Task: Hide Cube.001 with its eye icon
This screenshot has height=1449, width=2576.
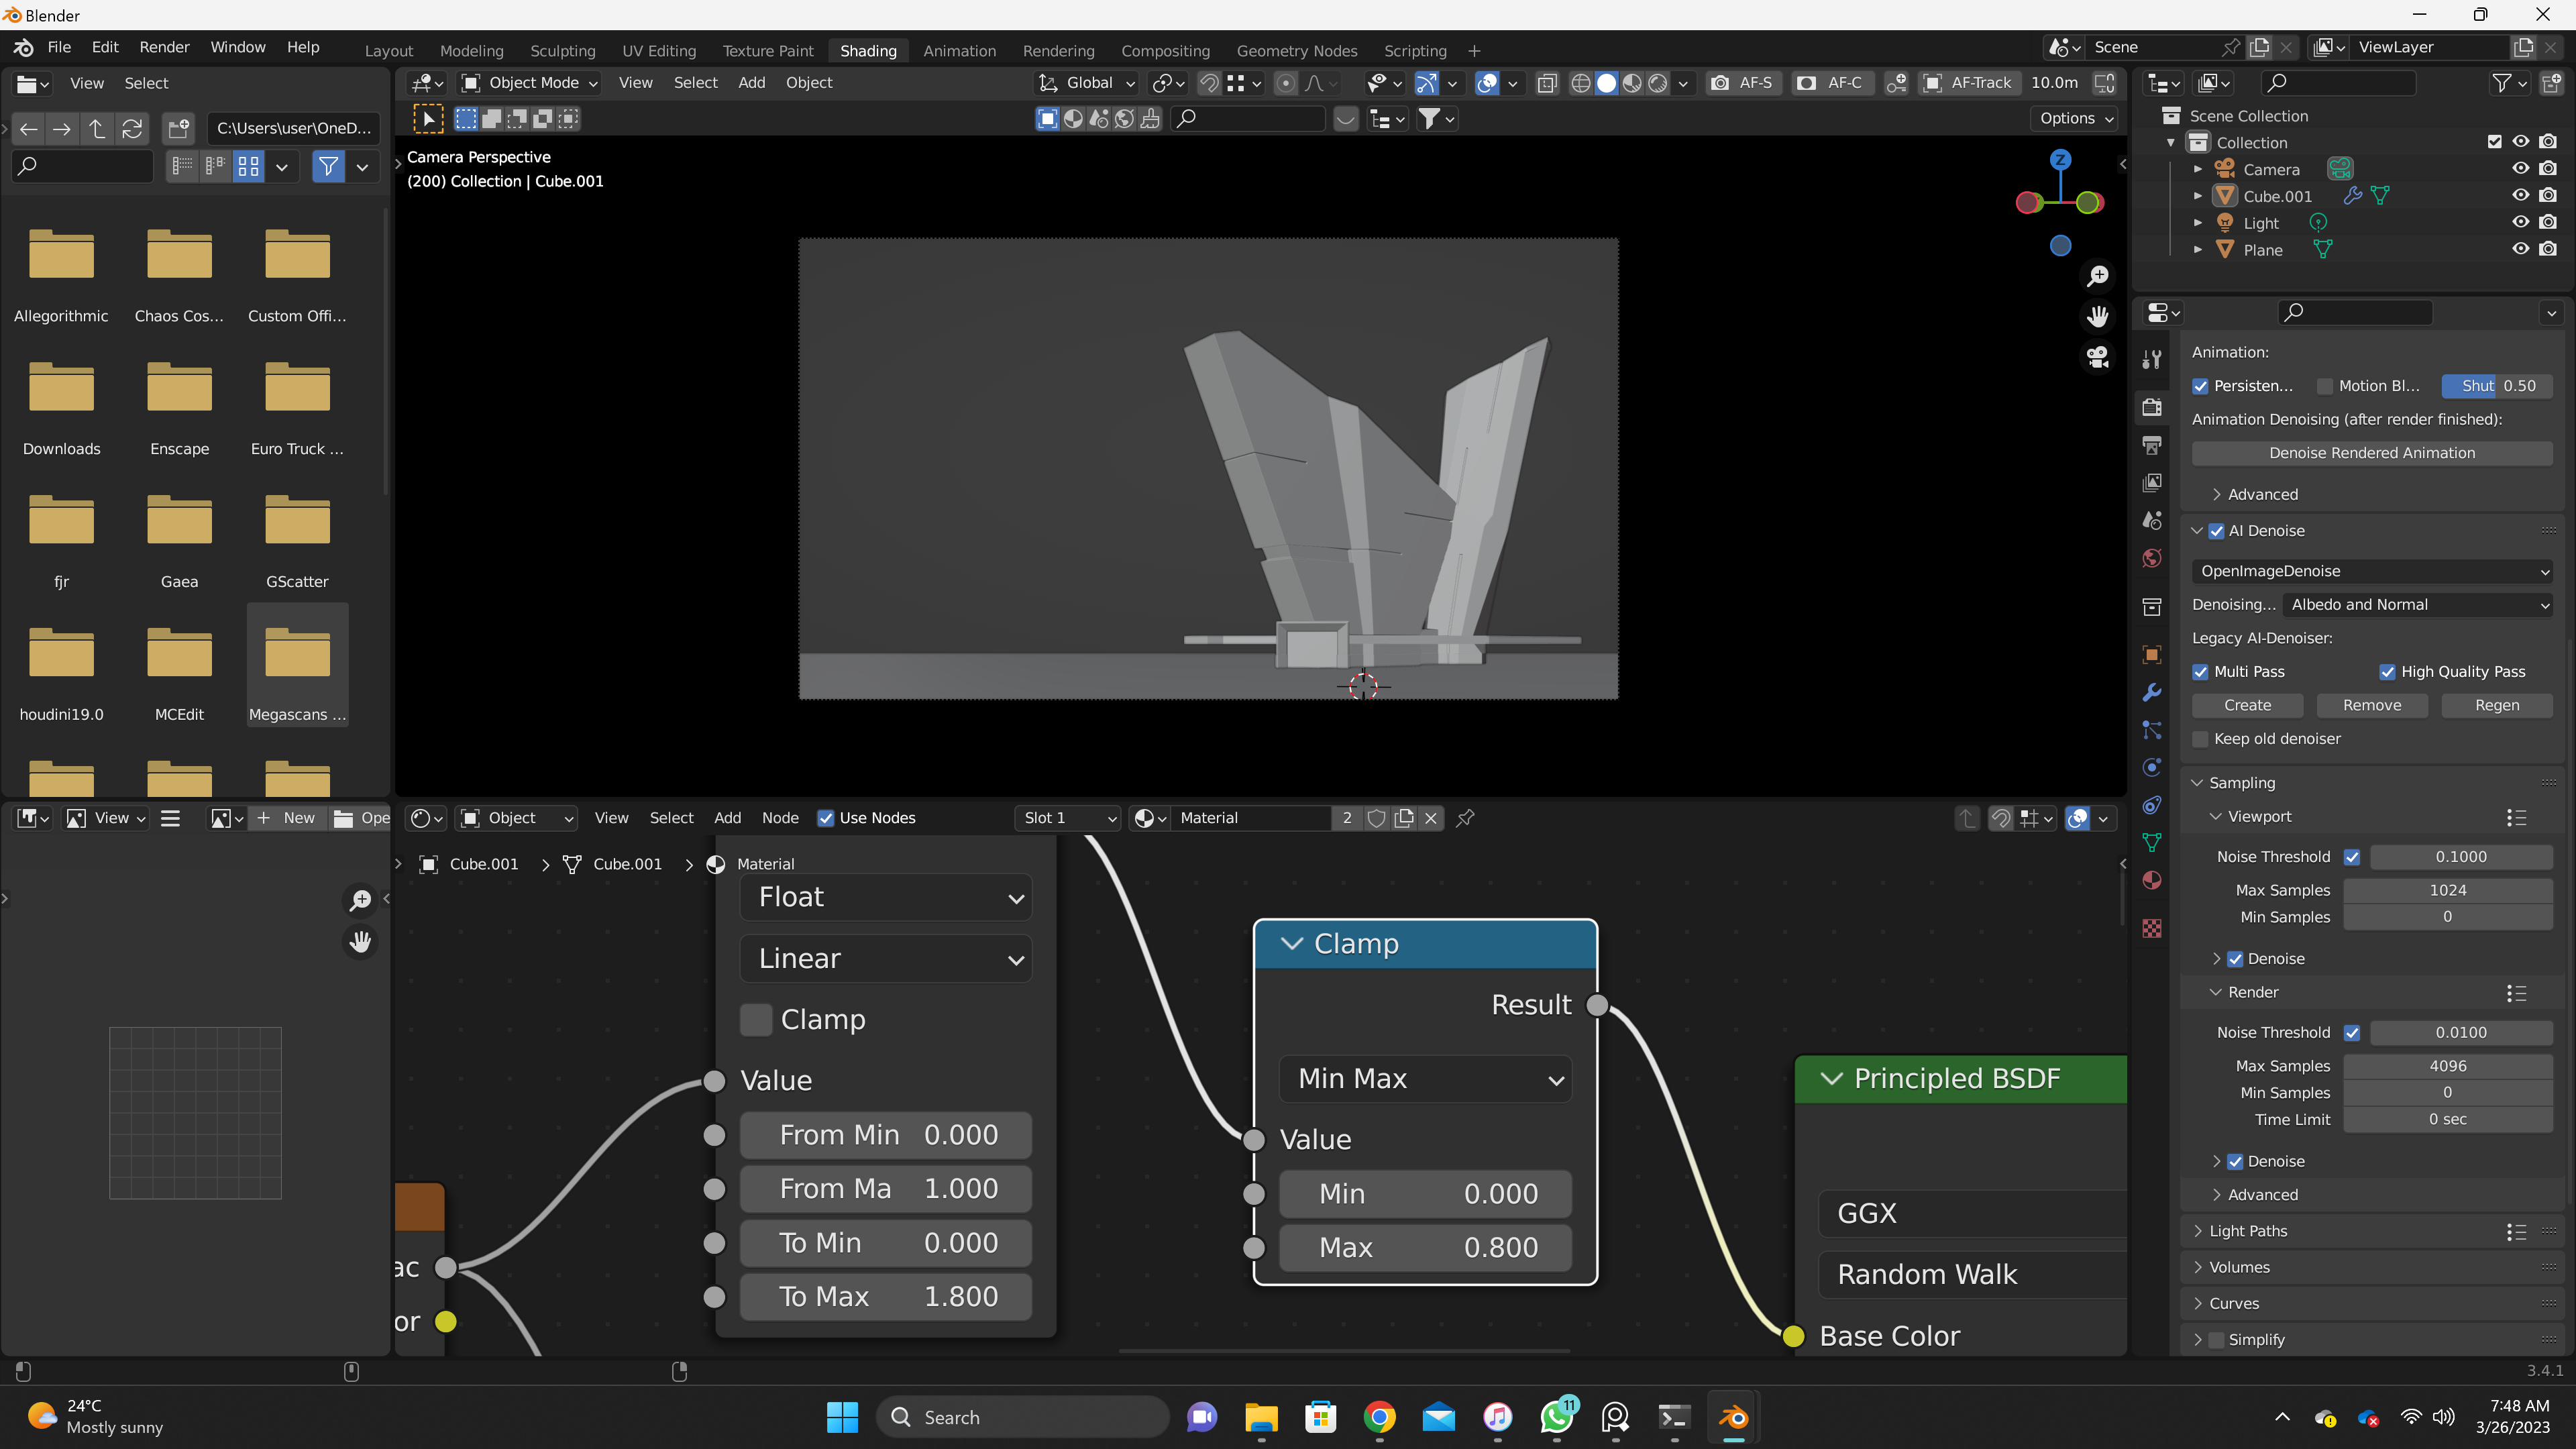Action: click(2520, 196)
